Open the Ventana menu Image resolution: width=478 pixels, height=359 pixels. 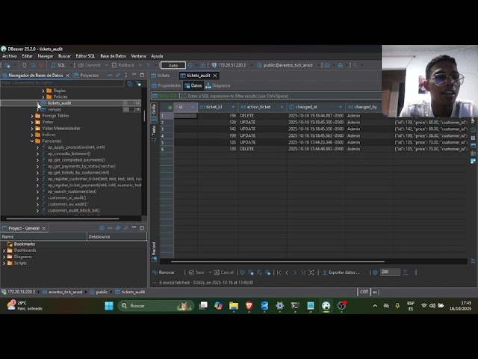pyautogui.click(x=138, y=56)
